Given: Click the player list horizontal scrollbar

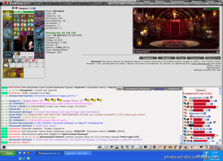Looking at the screenshot, I should tap(201, 143).
